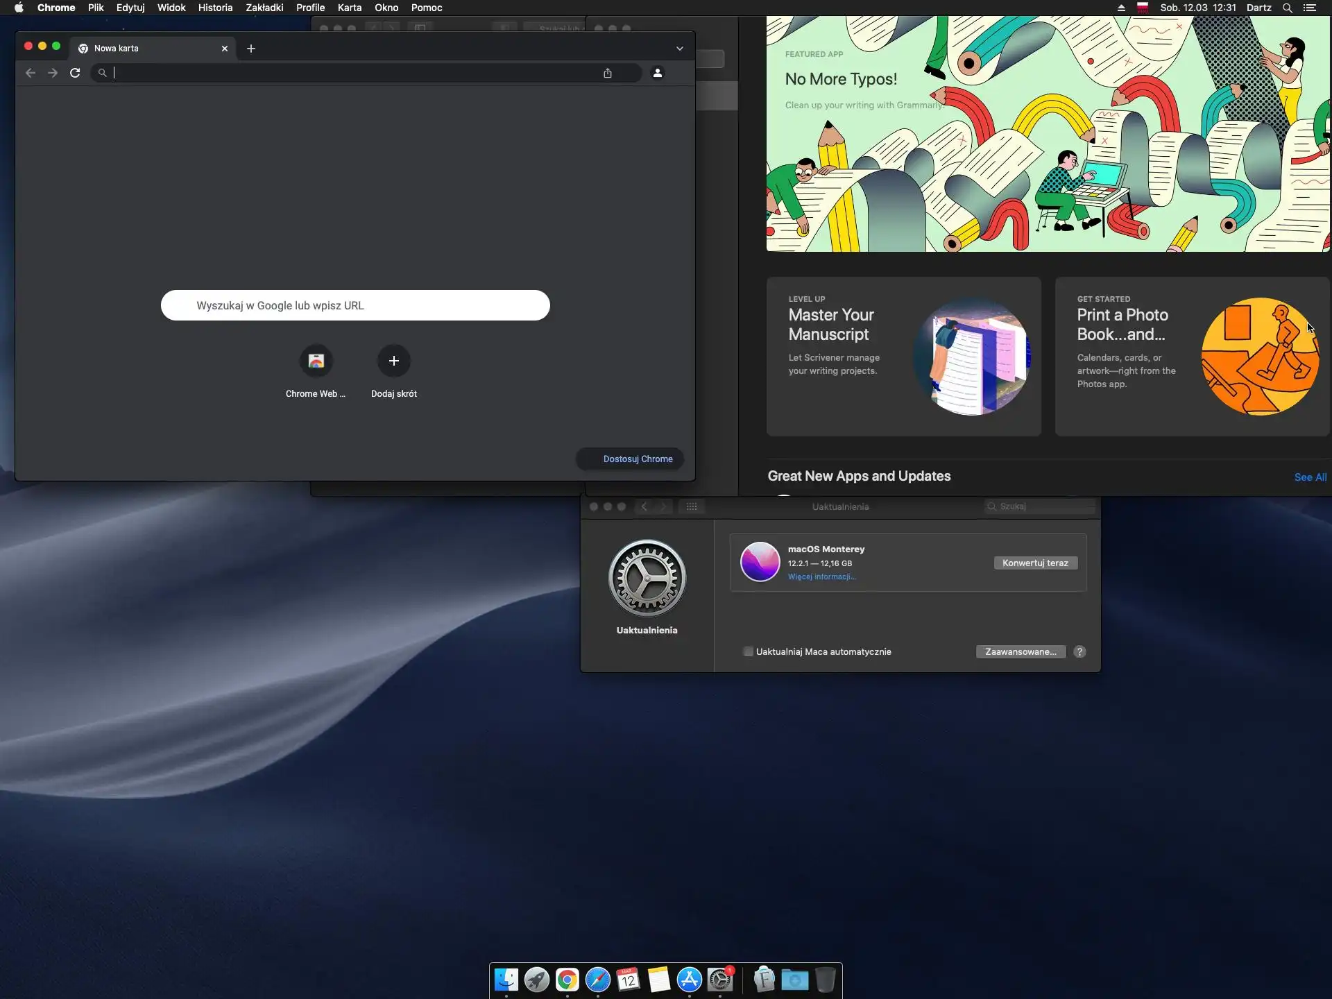Image resolution: width=1332 pixels, height=999 pixels.
Task: Open the Chrome Web Store shortcut
Action: click(316, 361)
